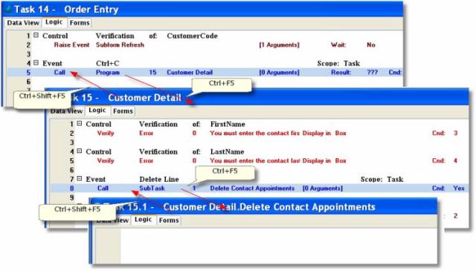The width and height of the screenshot is (476, 271).
Task: Switch to Forms tab in Task 15.1
Action: click(x=169, y=221)
